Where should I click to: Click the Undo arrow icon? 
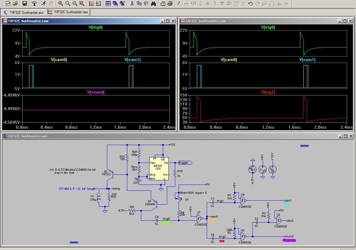(x=250, y=4)
